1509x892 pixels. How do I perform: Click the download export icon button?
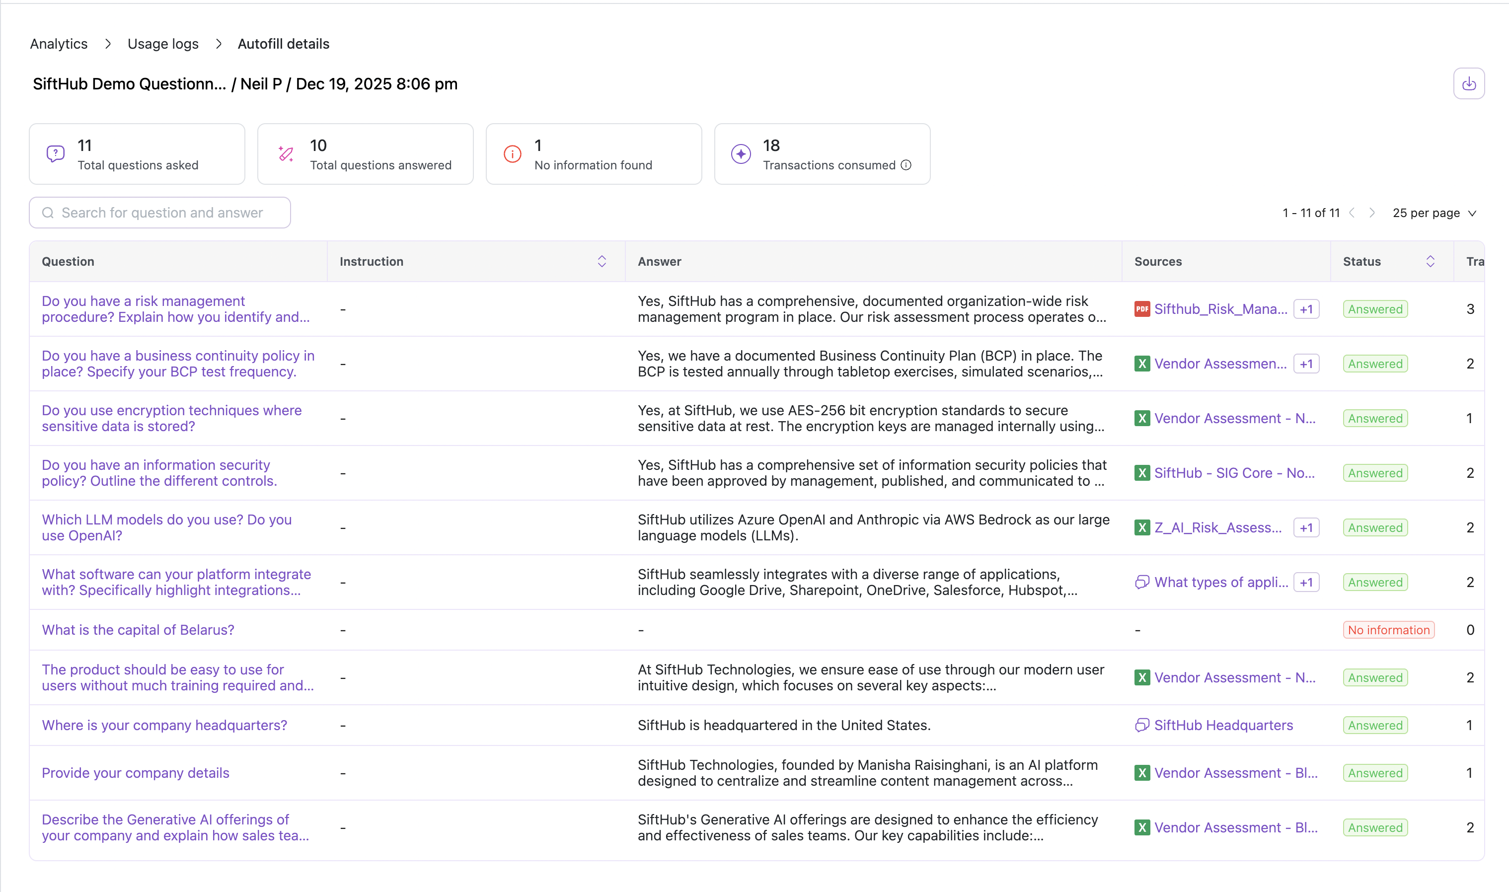click(x=1468, y=83)
